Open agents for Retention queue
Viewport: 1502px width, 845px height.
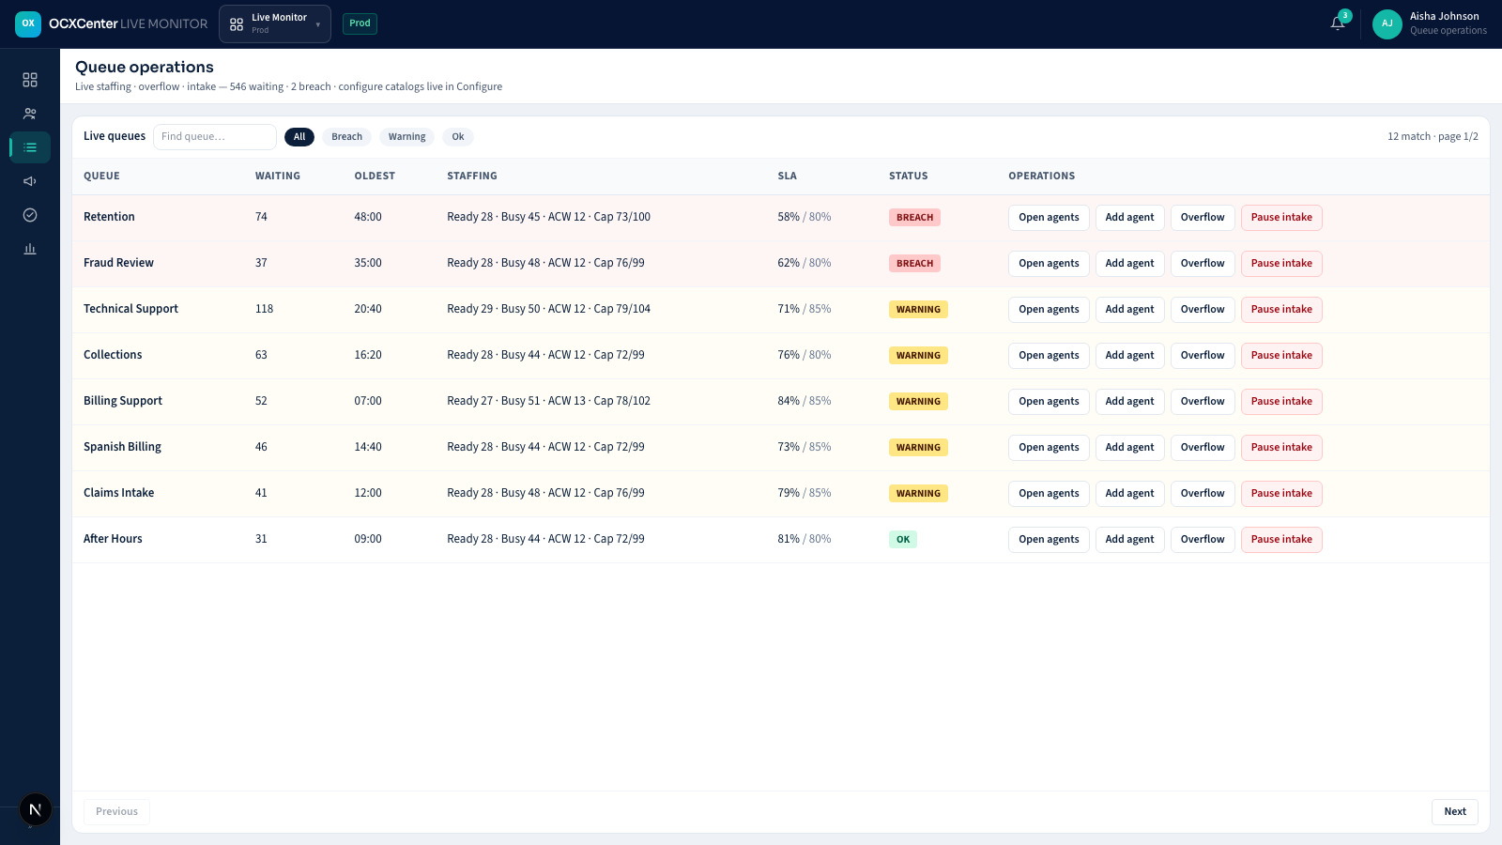coord(1049,218)
